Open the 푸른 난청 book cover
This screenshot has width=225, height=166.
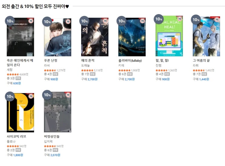point(58,37)
